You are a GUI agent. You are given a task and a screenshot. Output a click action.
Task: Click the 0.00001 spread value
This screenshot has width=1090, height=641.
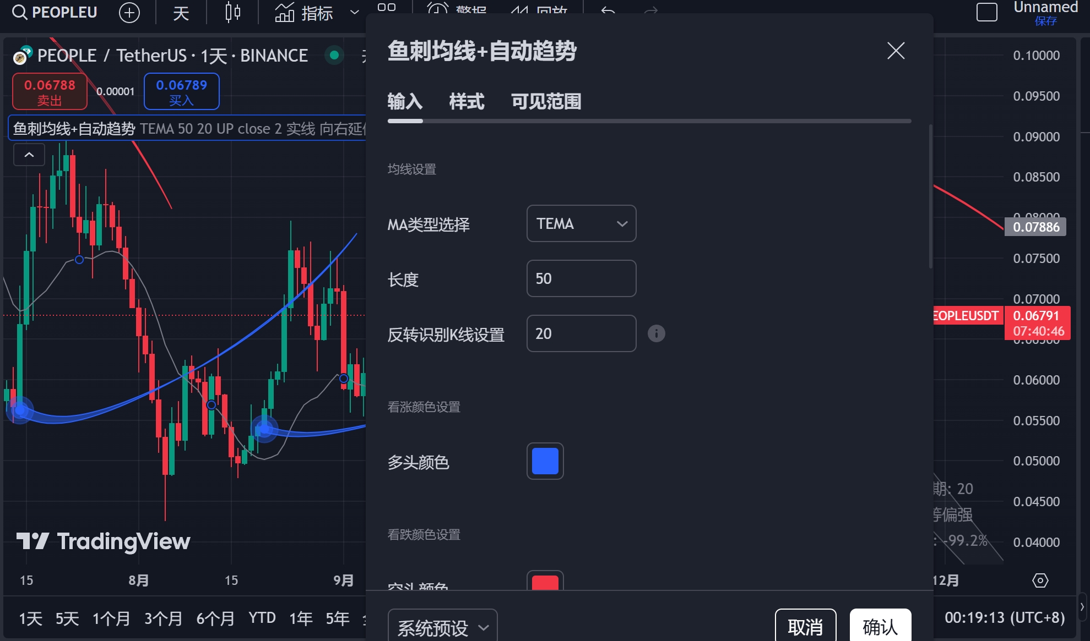pyautogui.click(x=115, y=91)
